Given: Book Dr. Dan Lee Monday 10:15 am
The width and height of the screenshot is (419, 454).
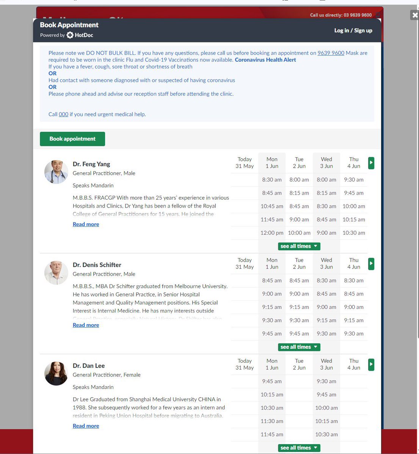Looking at the screenshot, I should pyautogui.click(x=272, y=395).
